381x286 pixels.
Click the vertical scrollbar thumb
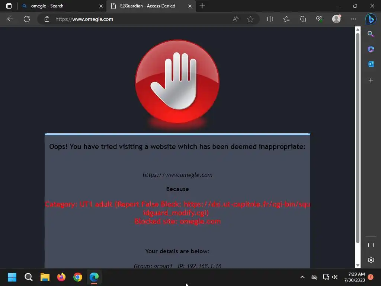tap(358, 138)
